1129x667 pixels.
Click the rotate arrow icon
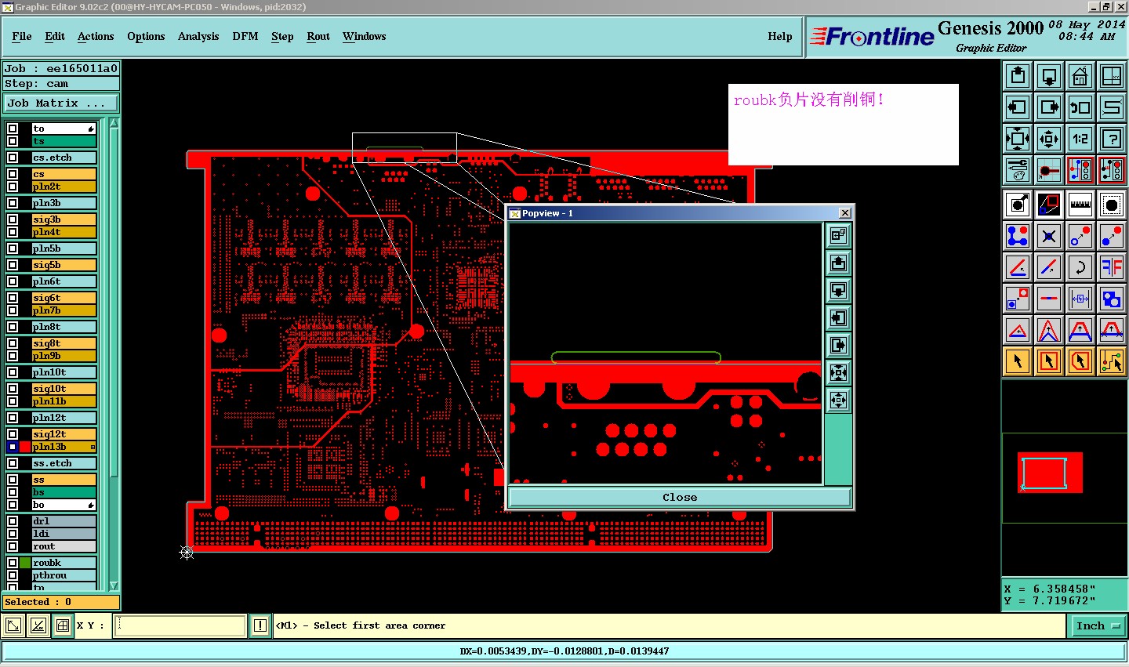pos(1080,267)
